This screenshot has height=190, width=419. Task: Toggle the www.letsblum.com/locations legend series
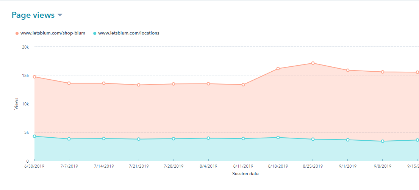pyautogui.click(x=128, y=33)
